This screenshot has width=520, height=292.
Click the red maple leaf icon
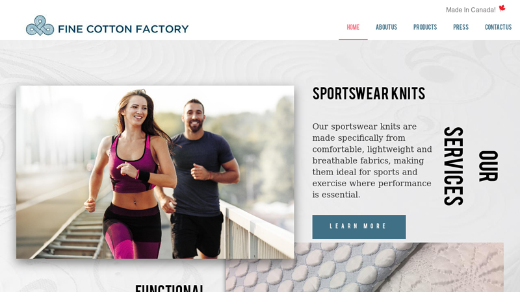point(502,8)
